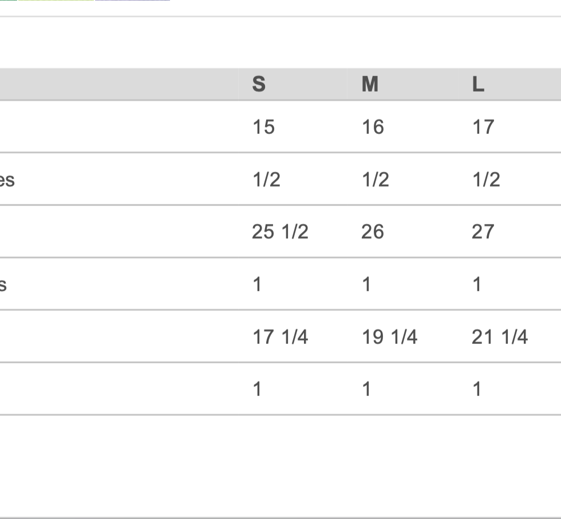Viewport: 561px width, 519px height.
Task: Select the value 15 in the S column
Action: tap(264, 127)
